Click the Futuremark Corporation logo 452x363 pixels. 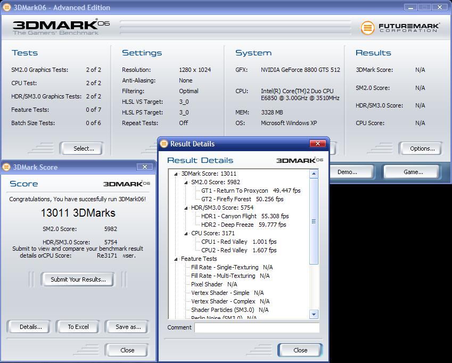(x=400, y=28)
